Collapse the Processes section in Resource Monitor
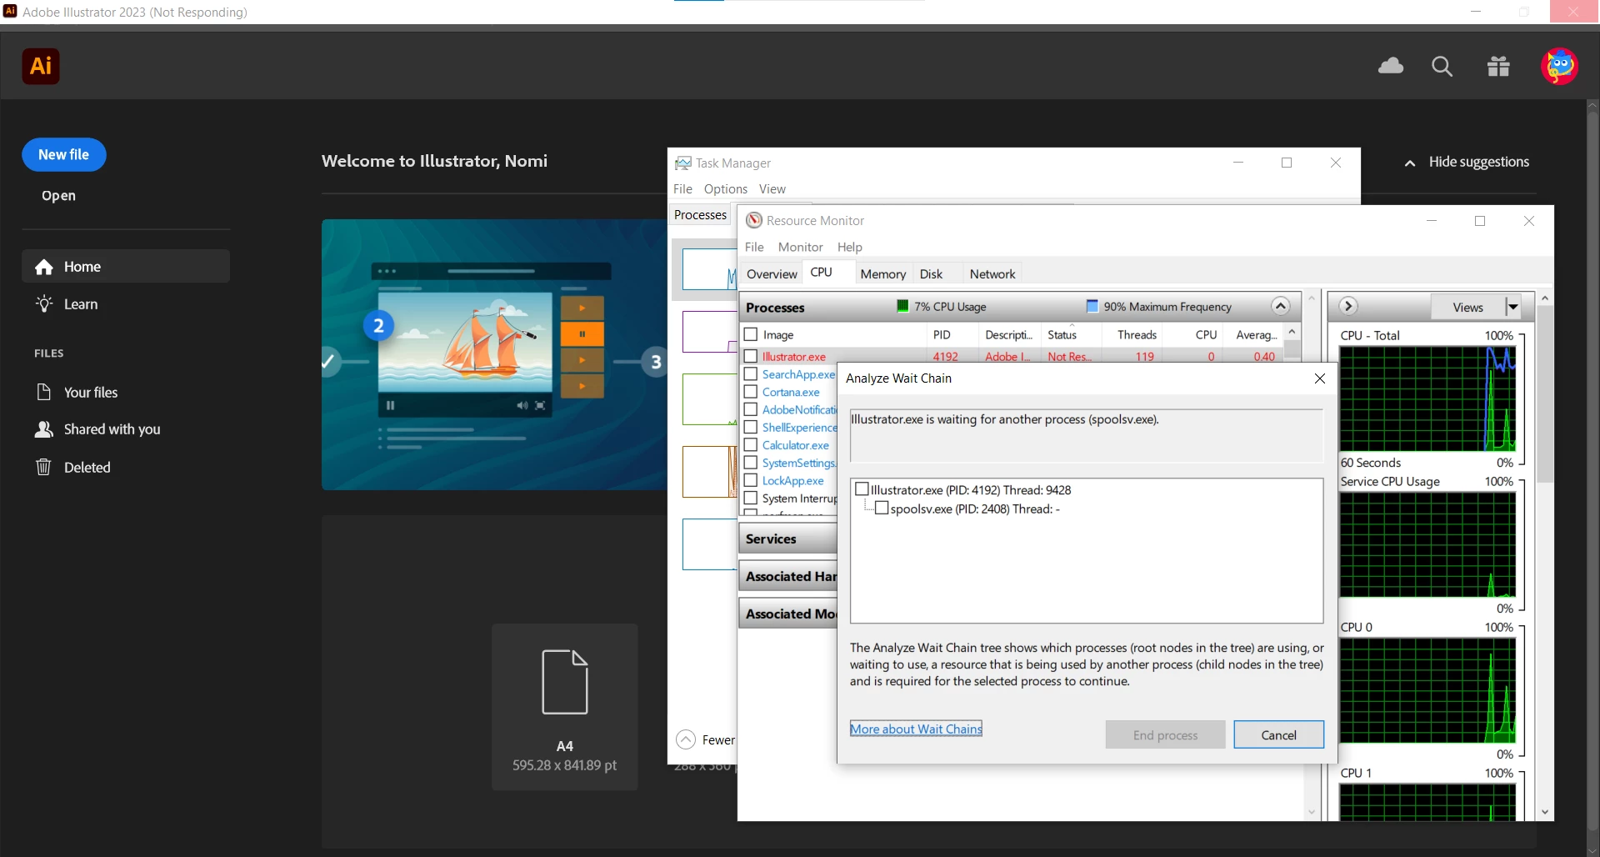Viewport: 1600px width, 857px height. [1281, 306]
